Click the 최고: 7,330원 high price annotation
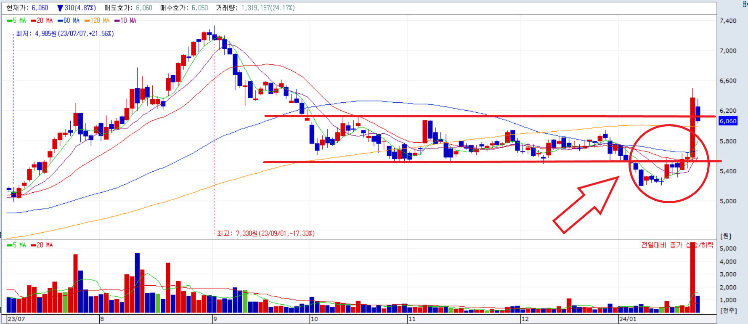The height and width of the screenshot is (324, 748). [x=265, y=233]
